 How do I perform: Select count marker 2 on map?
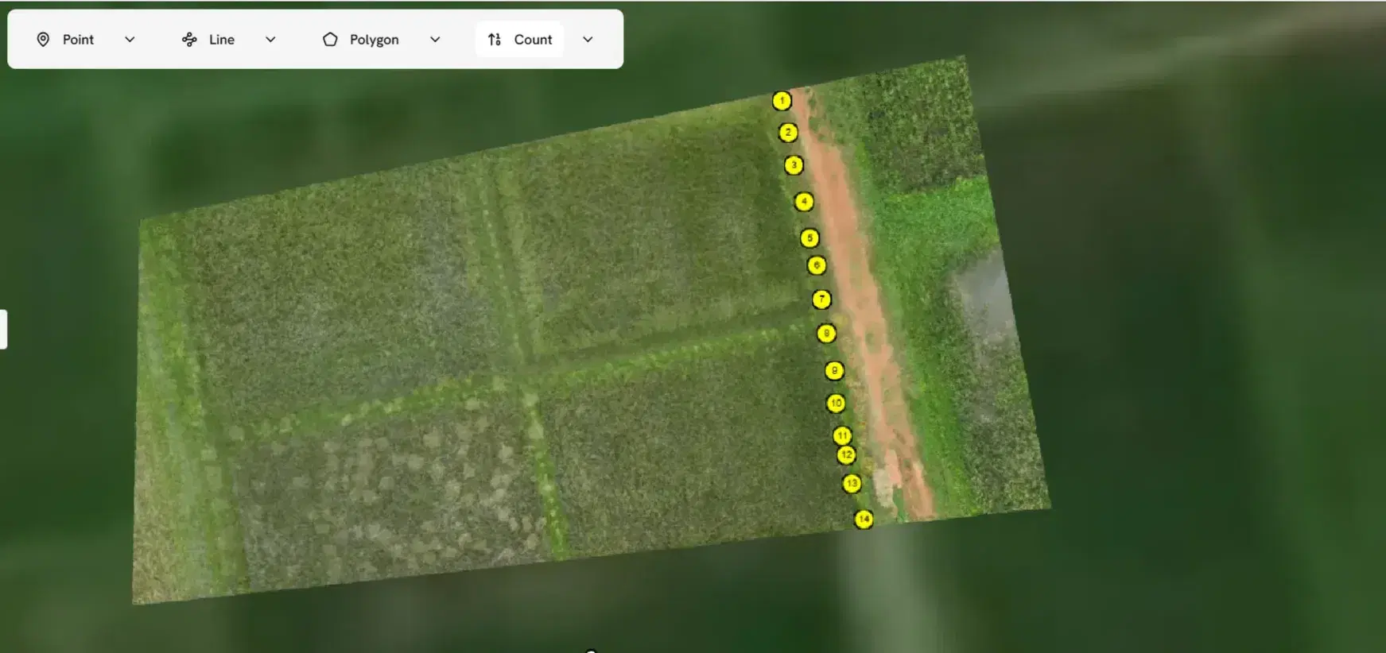tap(788, 133)
